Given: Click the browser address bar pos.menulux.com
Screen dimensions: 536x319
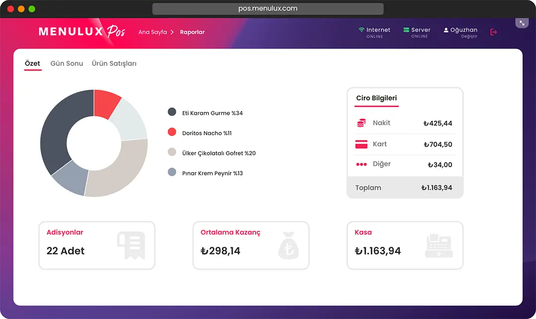Looking at the screenshot, I should (268, 8).
